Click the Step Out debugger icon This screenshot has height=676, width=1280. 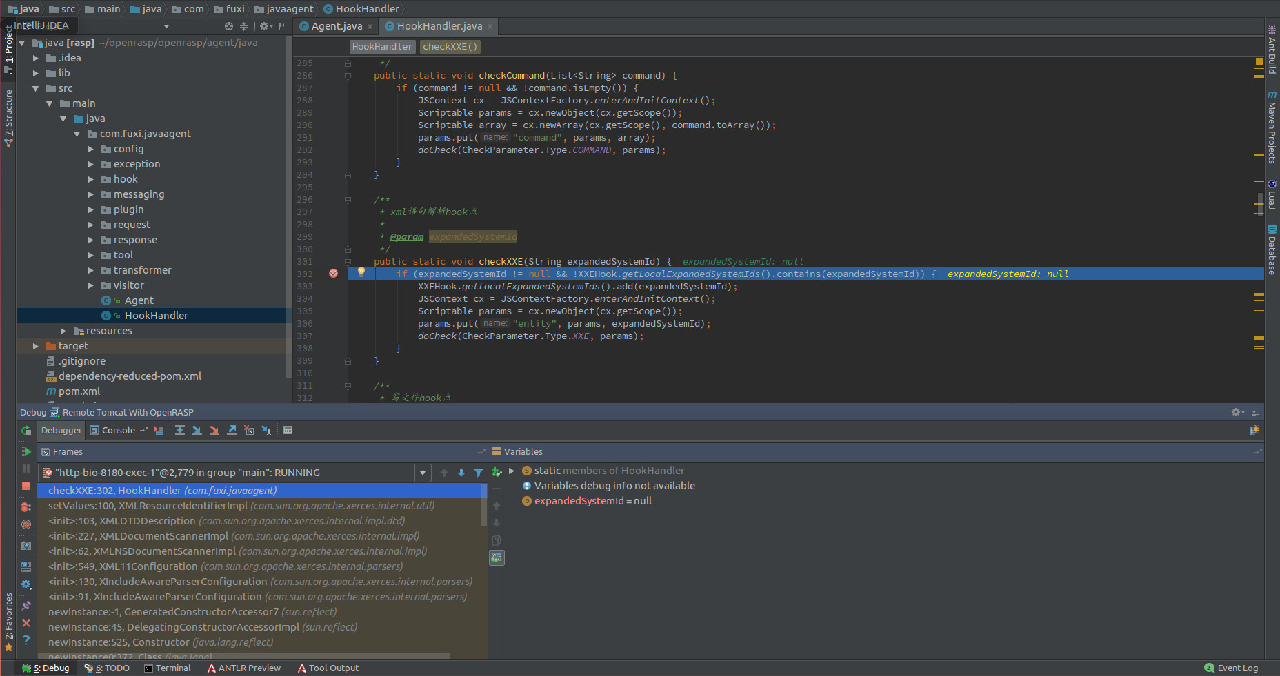[x=232, y=431]
